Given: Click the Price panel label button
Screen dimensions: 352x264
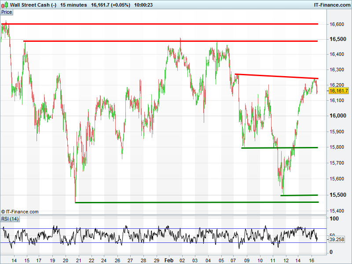Looking at the screenshot, I should click(x=7, y=12).
